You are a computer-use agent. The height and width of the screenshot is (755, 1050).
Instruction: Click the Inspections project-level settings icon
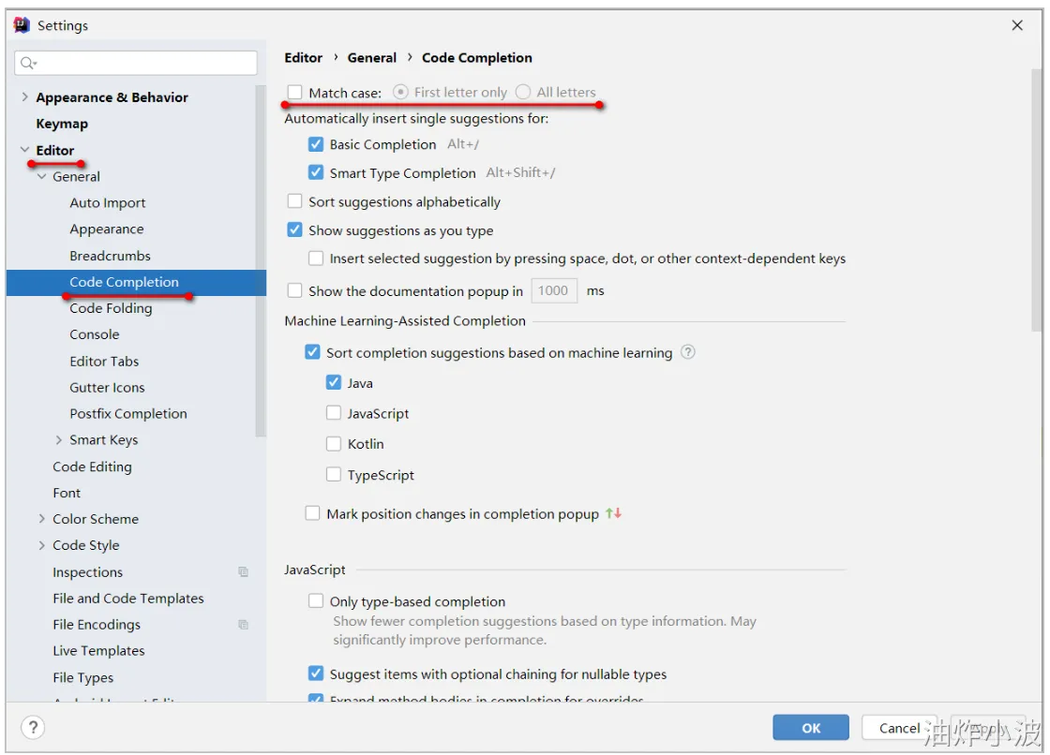(x=243, y=571)
